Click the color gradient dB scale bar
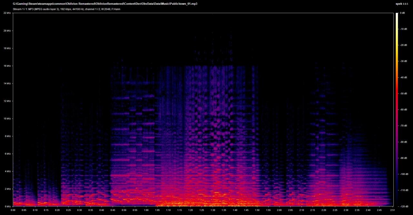The image size is (413, 215). 397,109
